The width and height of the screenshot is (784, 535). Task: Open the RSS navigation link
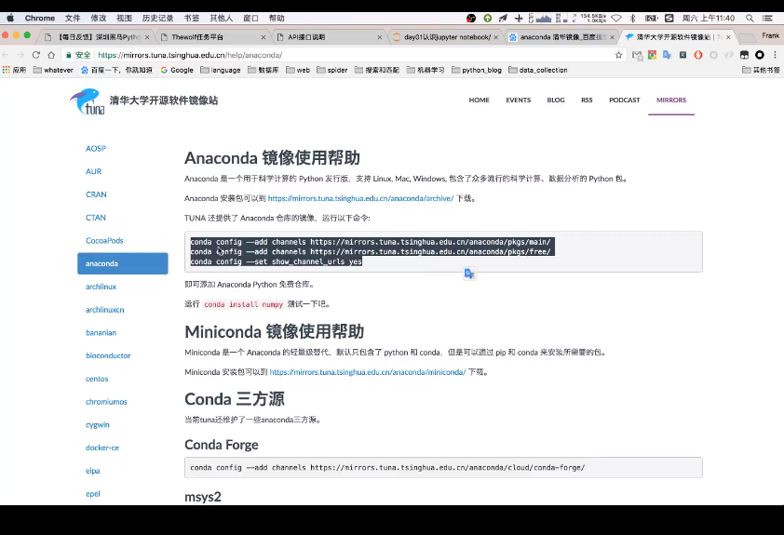tap(587, 100)
